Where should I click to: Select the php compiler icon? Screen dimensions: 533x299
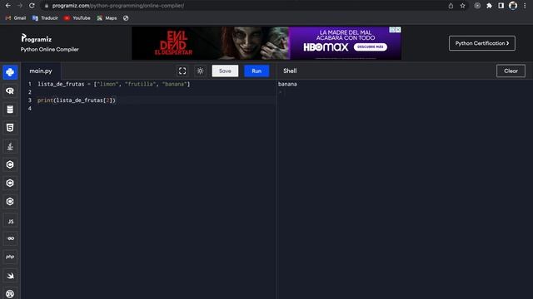[x=10, y=257]
